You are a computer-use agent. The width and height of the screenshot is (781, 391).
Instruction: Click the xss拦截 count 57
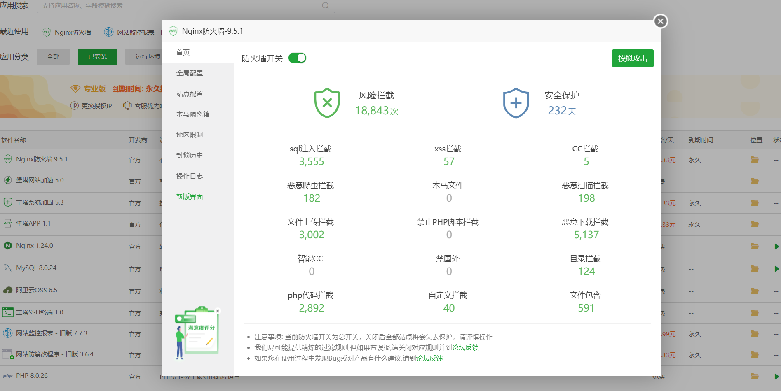tap(449, 162)
